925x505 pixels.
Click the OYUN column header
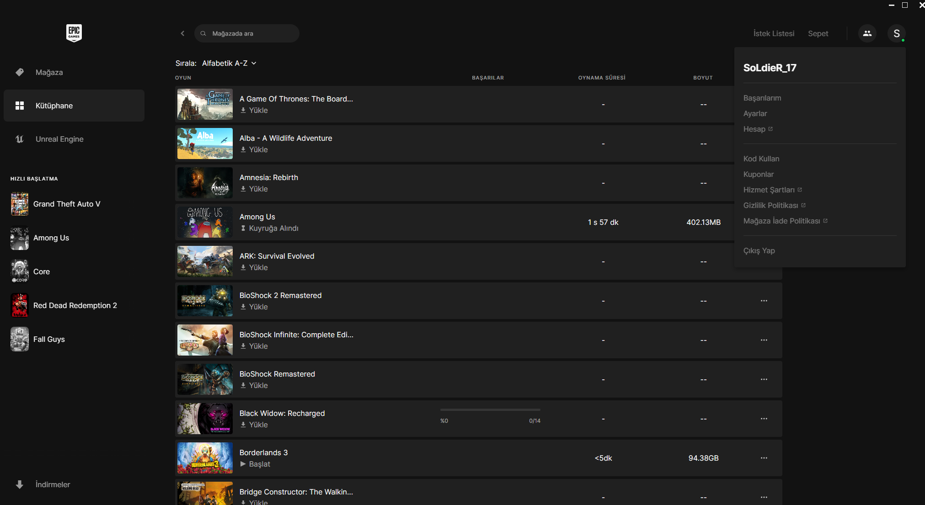click(183, 78)
